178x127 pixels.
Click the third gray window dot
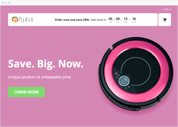coord(9,3)
